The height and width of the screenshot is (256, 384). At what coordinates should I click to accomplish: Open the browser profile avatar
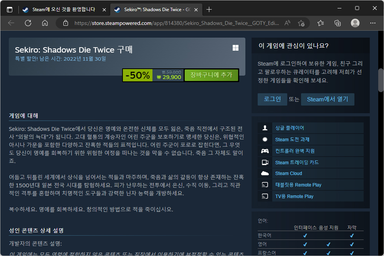click(x=355, y=23)
